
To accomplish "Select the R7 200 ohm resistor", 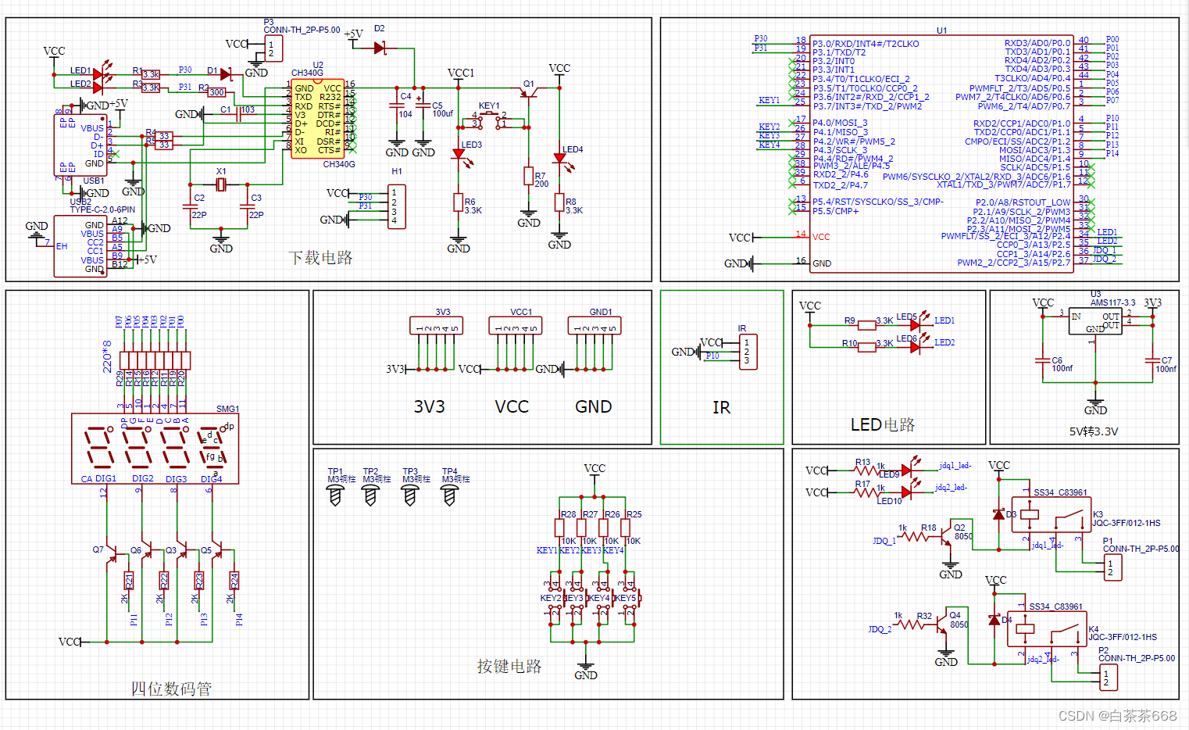I will pyautogui.click(x=529, y=177).
